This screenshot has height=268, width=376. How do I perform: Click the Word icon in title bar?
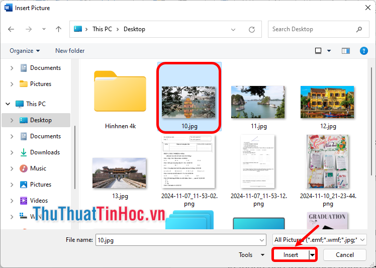click(8, 8)
